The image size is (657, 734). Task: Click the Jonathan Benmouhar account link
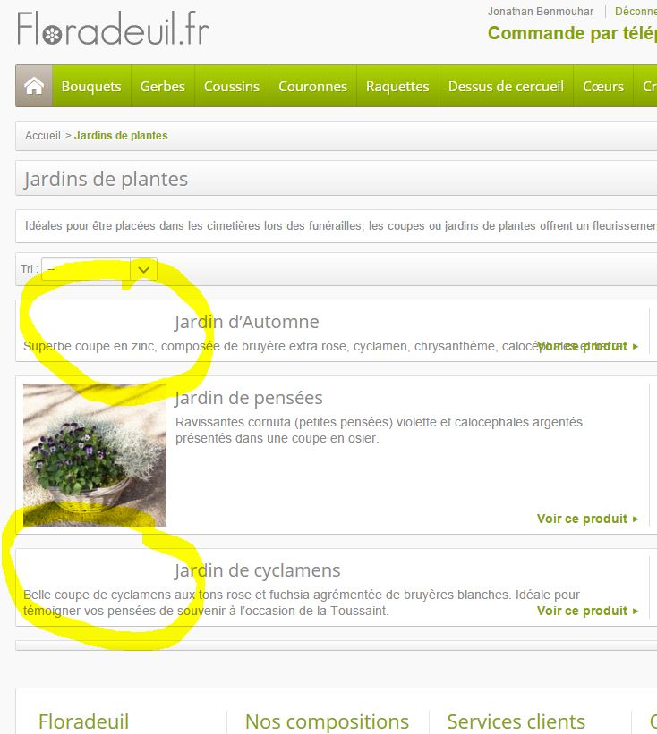[541, 12]
